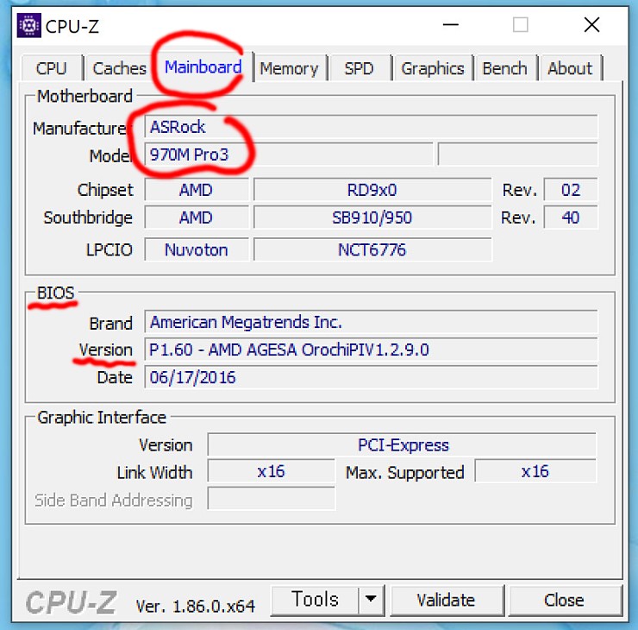Minimize the CPU-Z window

pos(450,25)
